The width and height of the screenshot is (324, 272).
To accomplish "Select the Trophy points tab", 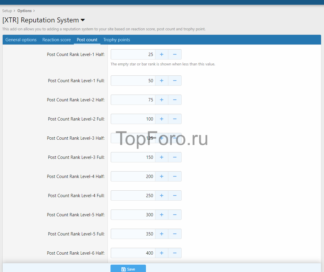I will (117, 40).
